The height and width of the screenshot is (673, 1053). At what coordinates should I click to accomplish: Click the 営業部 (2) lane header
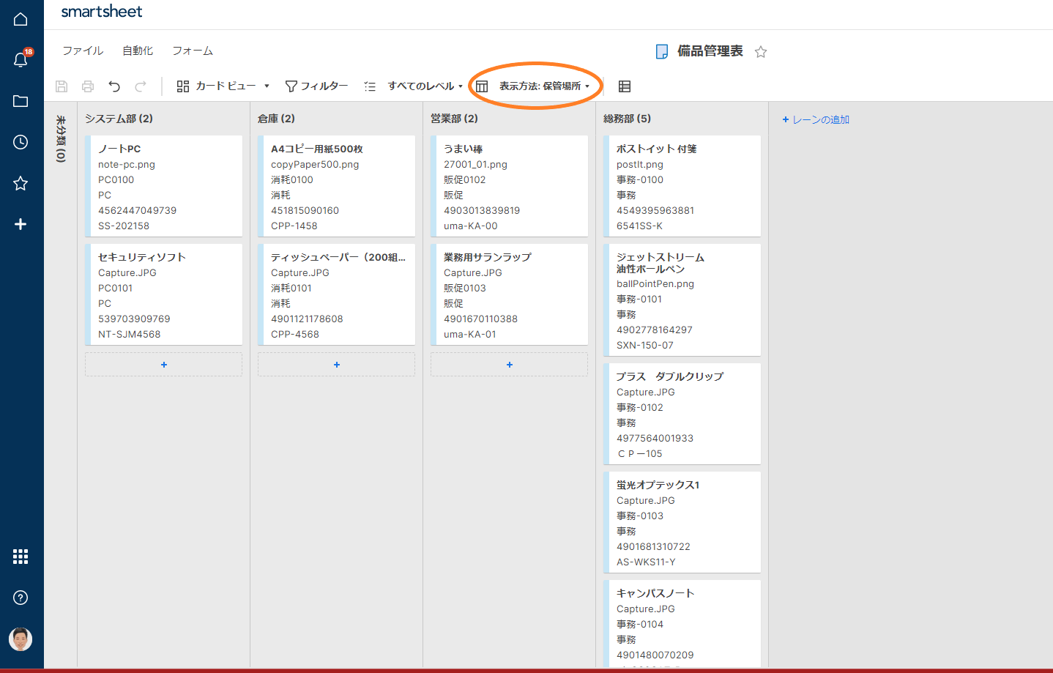(454, 119)
